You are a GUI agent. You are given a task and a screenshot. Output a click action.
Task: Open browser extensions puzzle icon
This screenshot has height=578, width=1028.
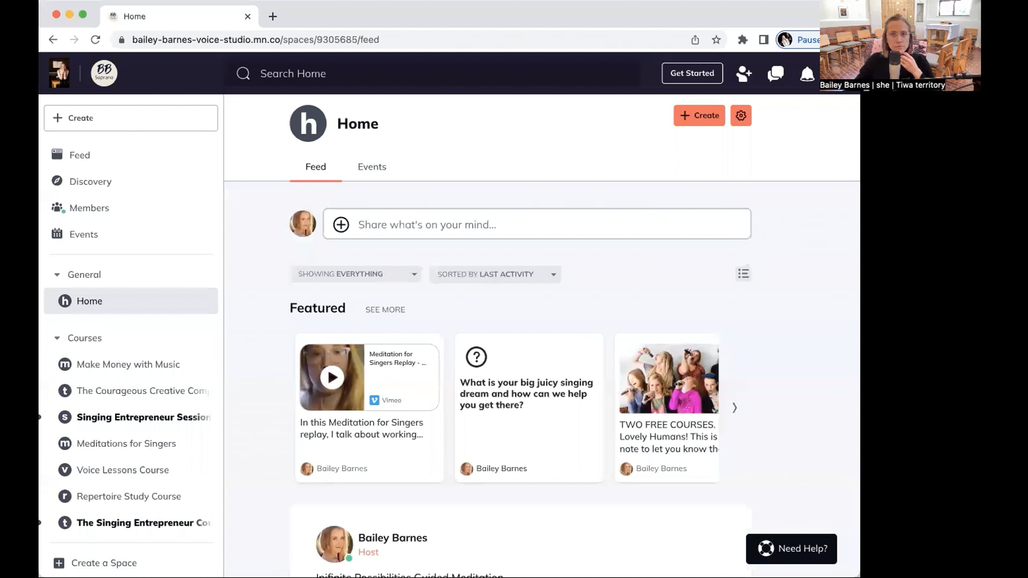coord(742,40)
